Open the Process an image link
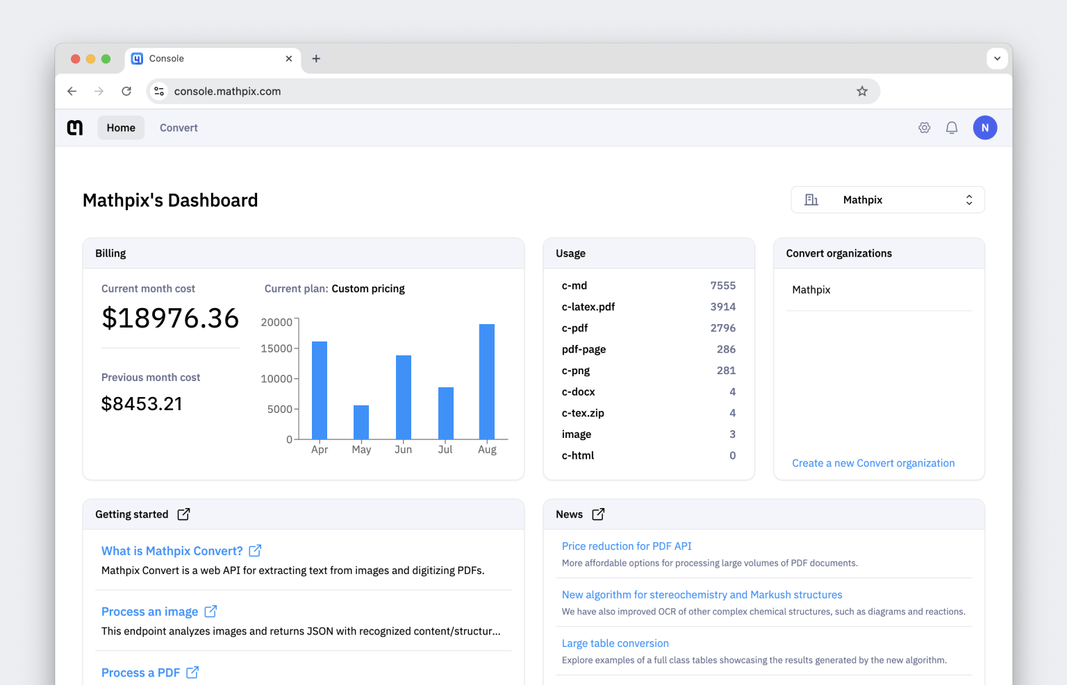1067x685 pixels. tap(150, 612)
